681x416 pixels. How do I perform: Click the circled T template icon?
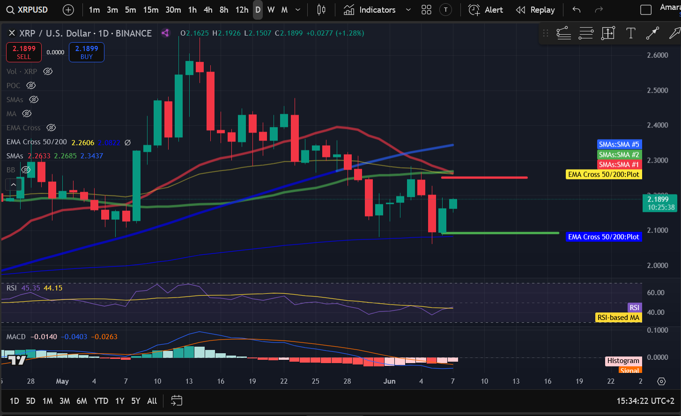coord(446,10)
